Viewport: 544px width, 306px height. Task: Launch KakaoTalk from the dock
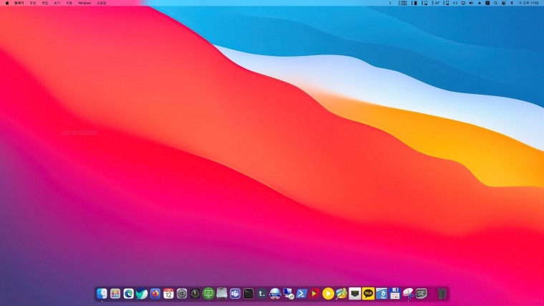coord(368,294)
